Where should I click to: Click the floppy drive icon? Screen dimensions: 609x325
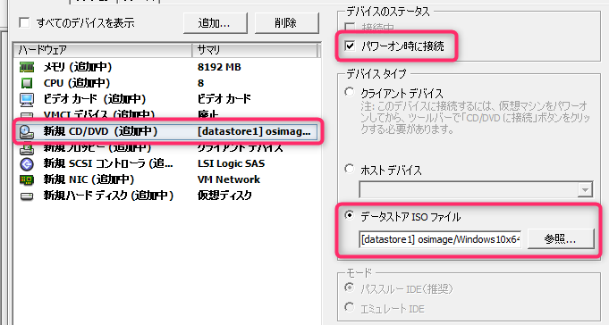coord(27,148)
